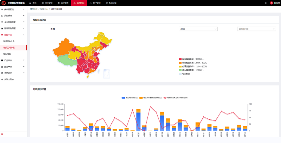
Task: Click the green 120%以下 legend color swatch
Action: [x=180, y=70]
